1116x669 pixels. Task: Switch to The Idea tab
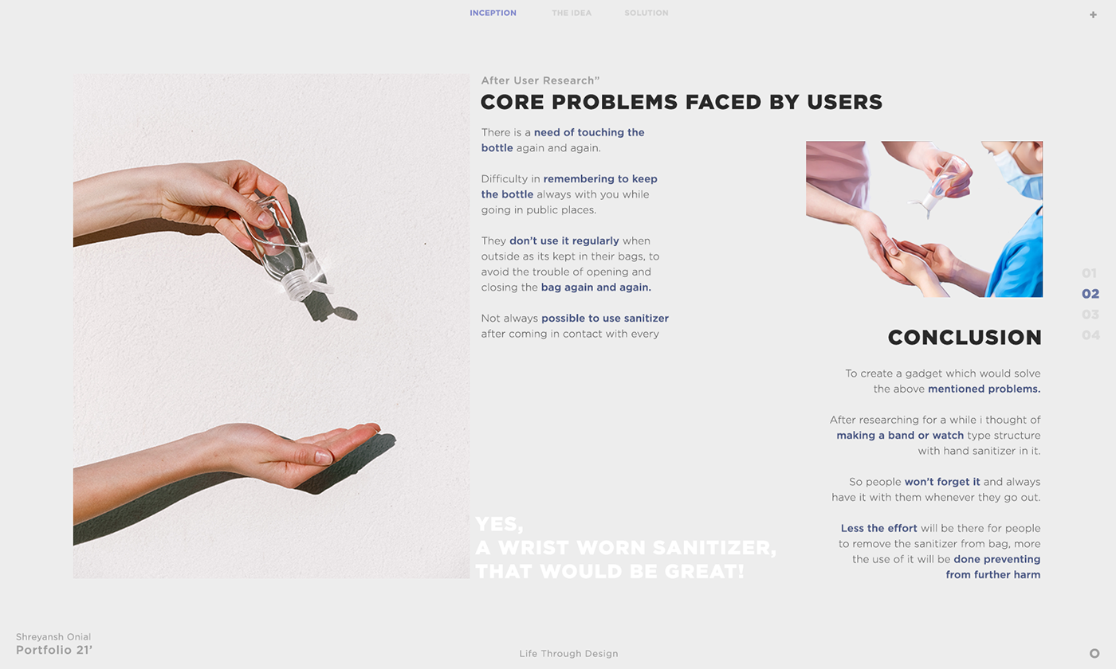click(x=572, y=13)
